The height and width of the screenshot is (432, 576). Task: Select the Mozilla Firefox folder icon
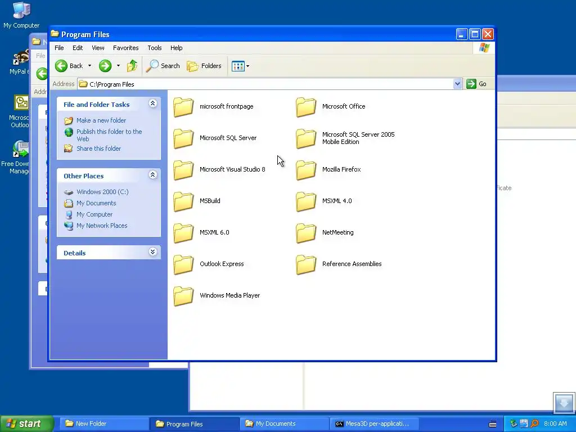[x=305, y=170]
